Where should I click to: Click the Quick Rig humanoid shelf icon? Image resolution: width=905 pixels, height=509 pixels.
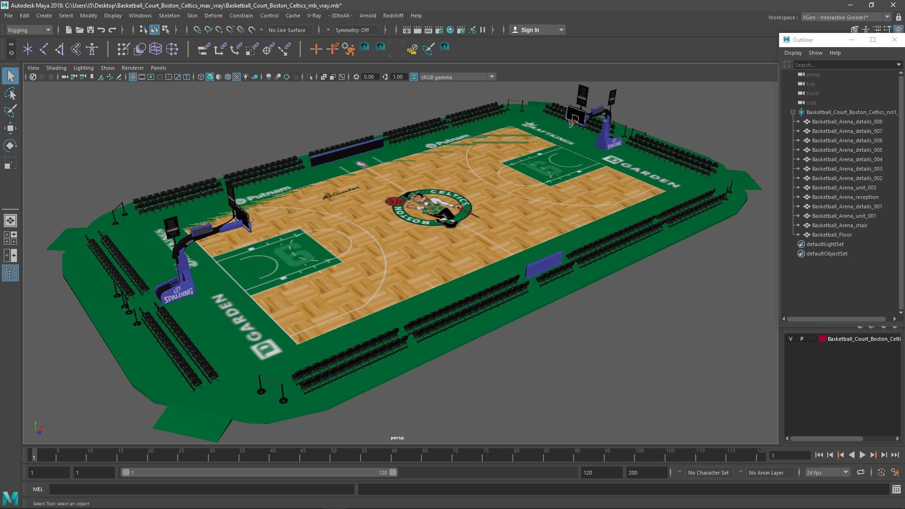pyautogui.click(x=92, y=49)
